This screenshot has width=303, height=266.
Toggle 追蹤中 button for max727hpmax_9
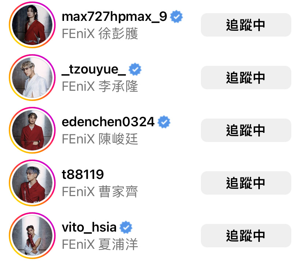tap(246, 25)
